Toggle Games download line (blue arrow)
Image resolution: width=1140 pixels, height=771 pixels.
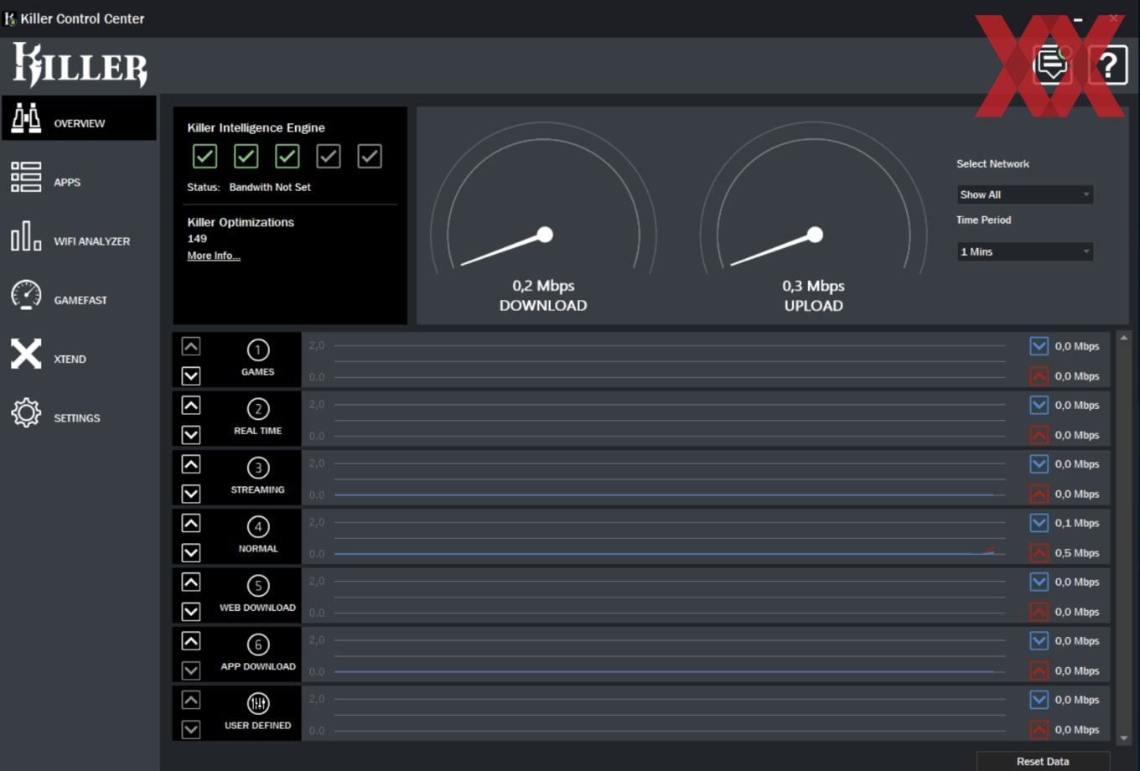(x=1039, y=346)
